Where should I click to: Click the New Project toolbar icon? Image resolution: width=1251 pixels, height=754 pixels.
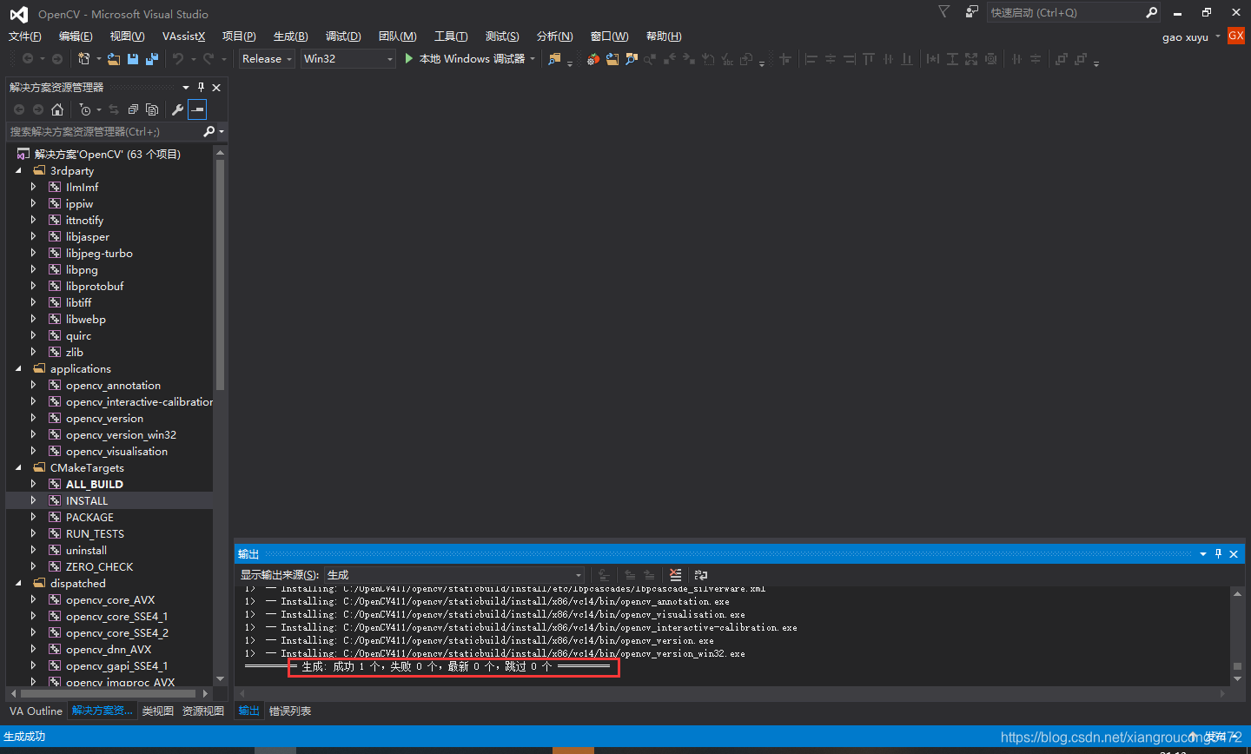click(84, 58)
